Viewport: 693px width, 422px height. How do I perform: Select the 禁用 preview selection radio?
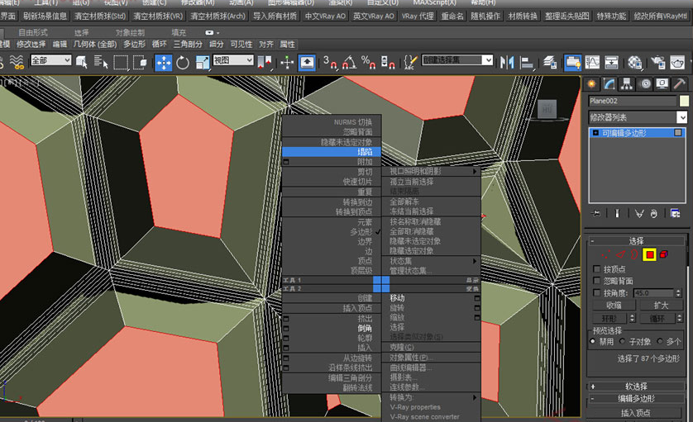coord(593,341)
